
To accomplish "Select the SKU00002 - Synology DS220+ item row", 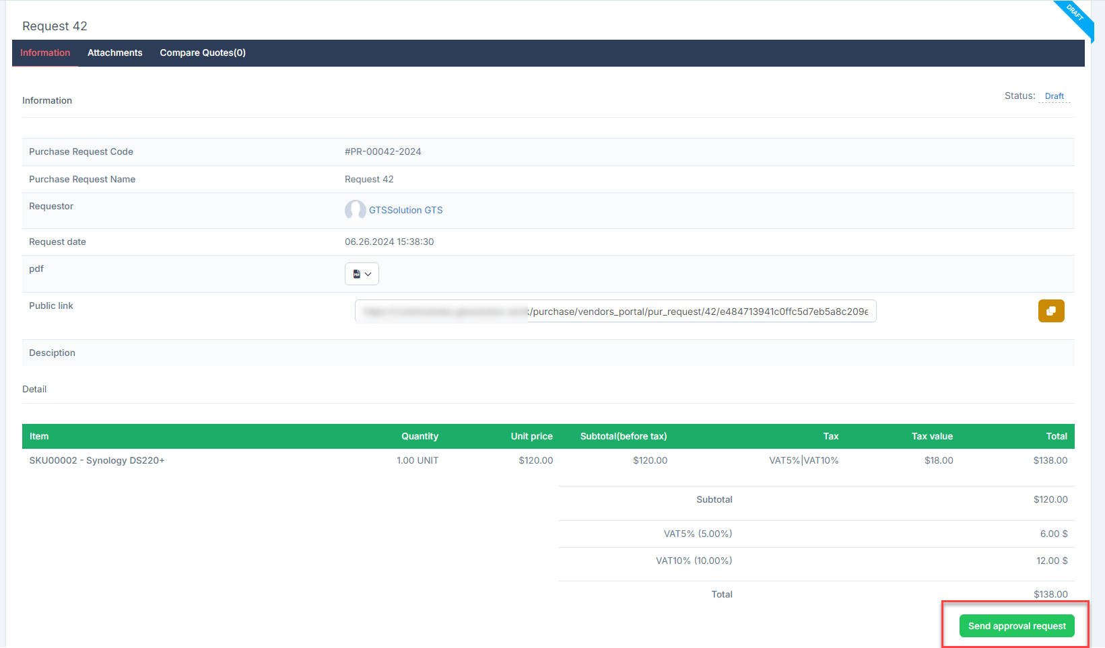I will (97, 460).
